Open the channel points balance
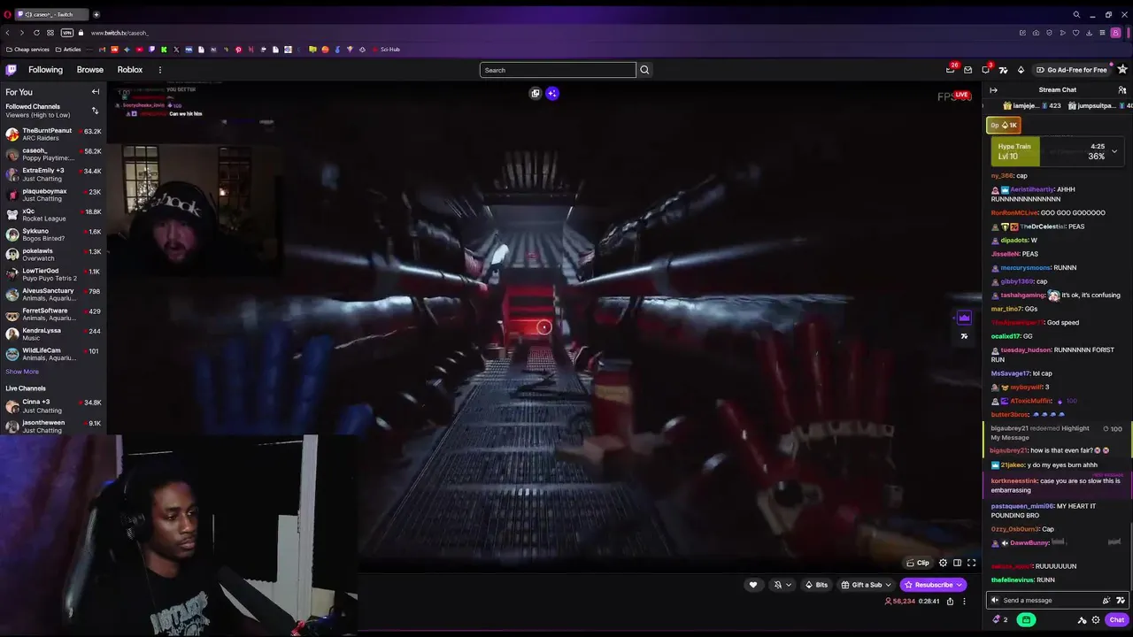This screenshot has width=1133, height=637. pyautogui.click(x=999, y=619)
